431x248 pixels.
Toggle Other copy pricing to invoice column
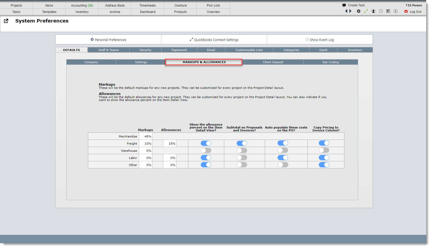pyautogui.click(x=324, y=165)
